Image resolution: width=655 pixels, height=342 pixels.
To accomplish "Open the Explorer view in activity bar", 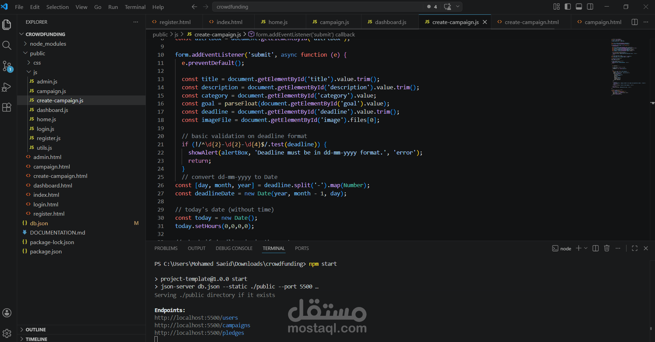I will coord(7,25).
